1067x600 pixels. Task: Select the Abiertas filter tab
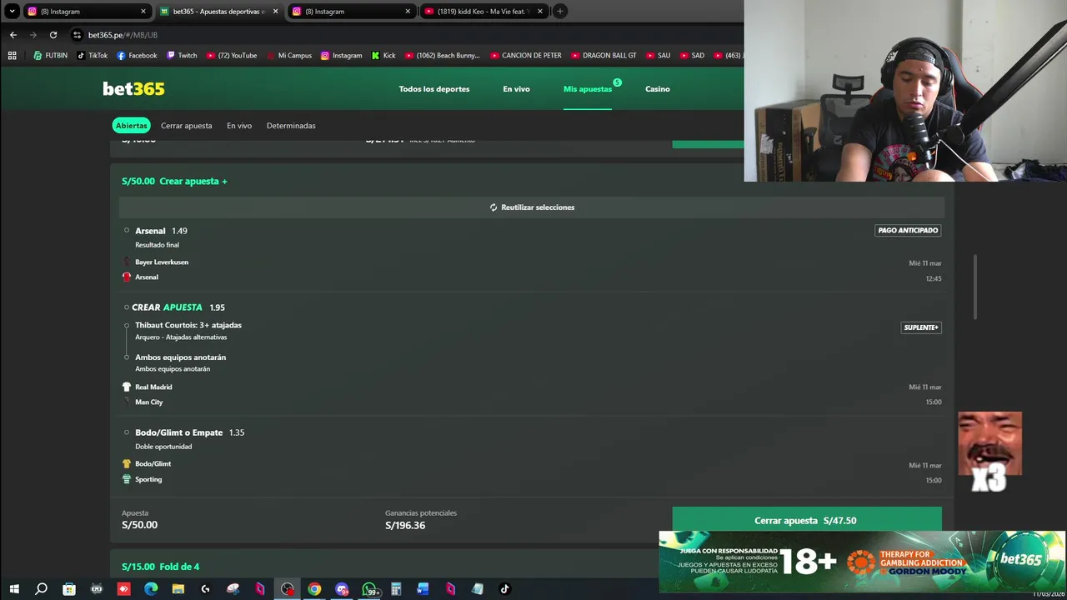(x=131, y=126)
